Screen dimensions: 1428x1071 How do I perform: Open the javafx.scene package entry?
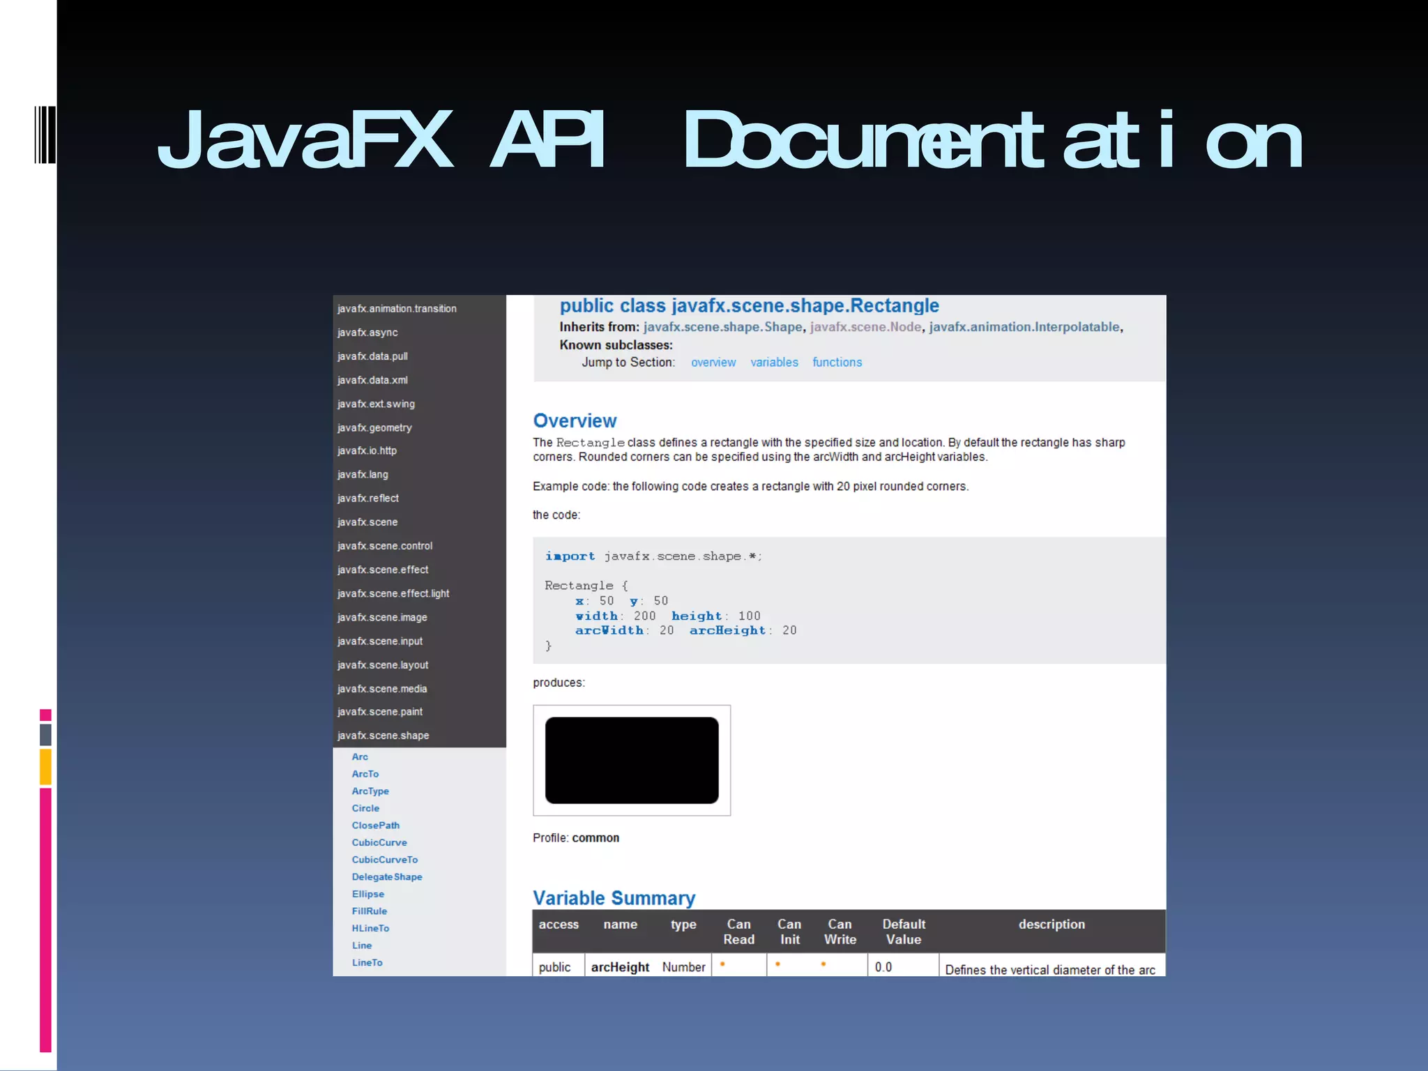(x=367, y=522)
